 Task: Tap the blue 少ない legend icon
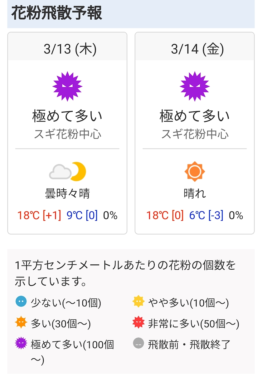[x=21, y=302]
